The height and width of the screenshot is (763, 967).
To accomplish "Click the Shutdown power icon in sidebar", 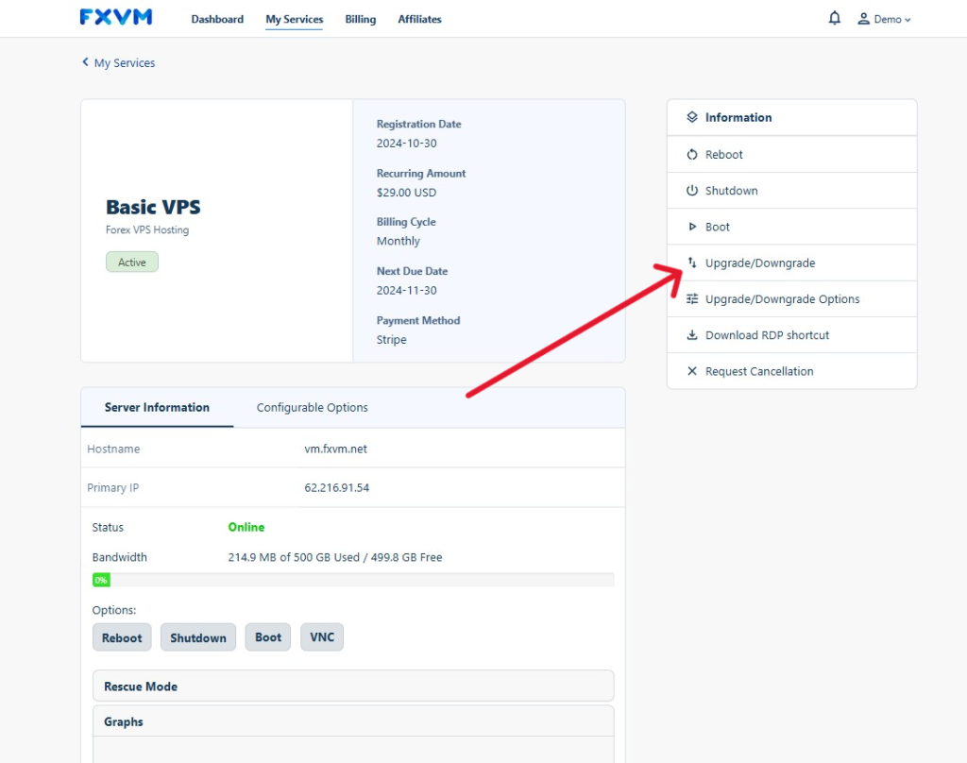I will (x=692, y=191).
